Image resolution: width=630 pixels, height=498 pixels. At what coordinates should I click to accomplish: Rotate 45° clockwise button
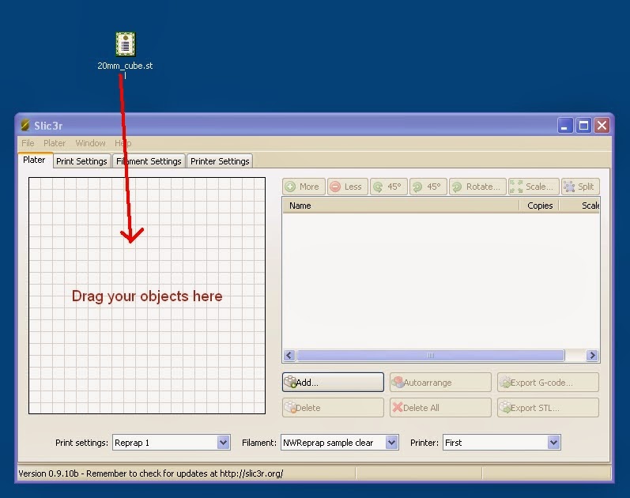(x=428, y=187)
